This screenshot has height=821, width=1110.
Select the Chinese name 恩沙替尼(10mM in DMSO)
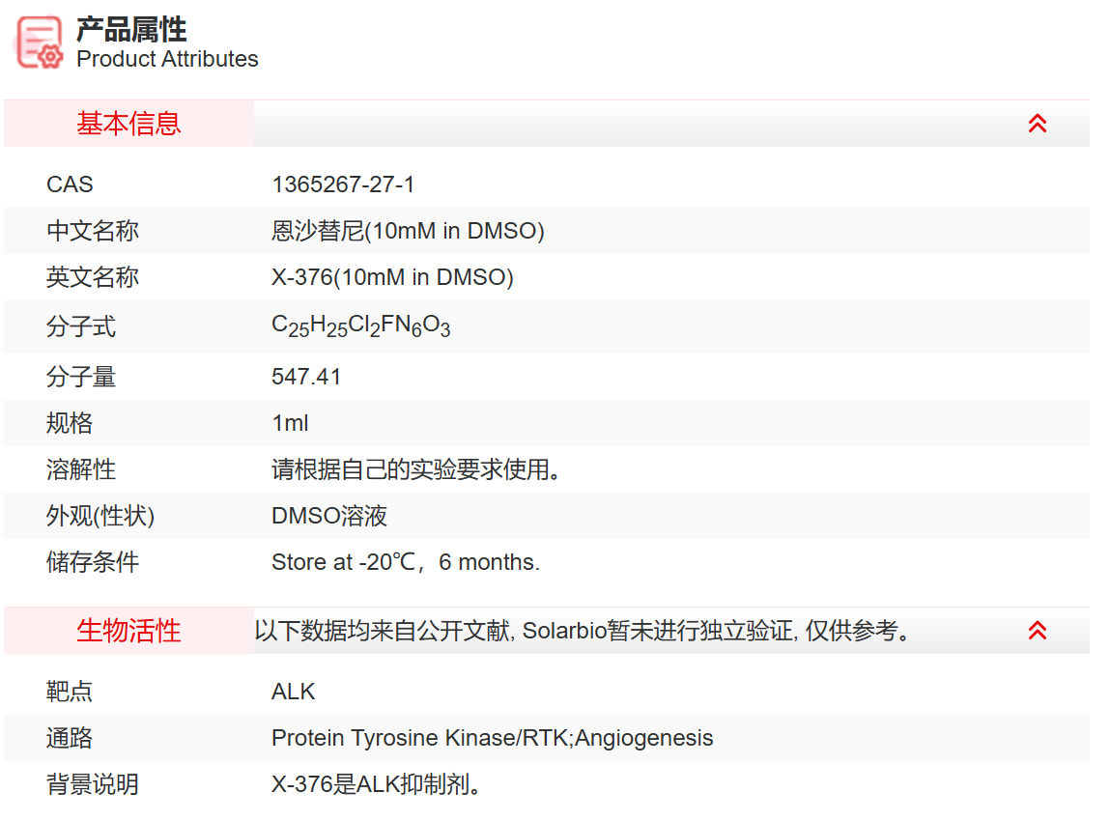click(406, 231)
